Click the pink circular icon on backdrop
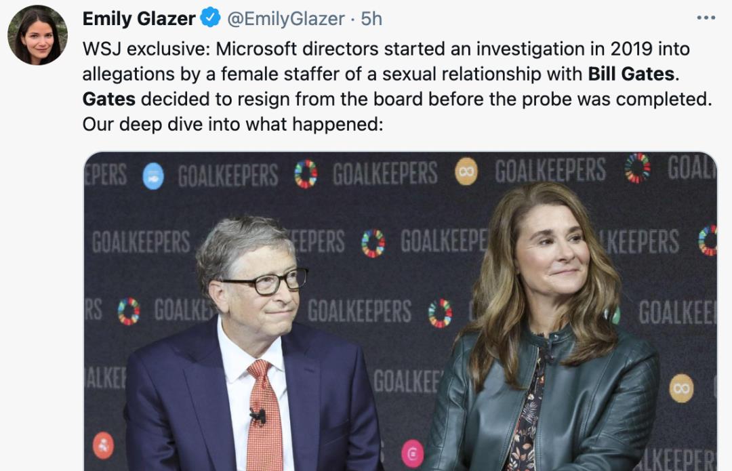 click(412, 453)
